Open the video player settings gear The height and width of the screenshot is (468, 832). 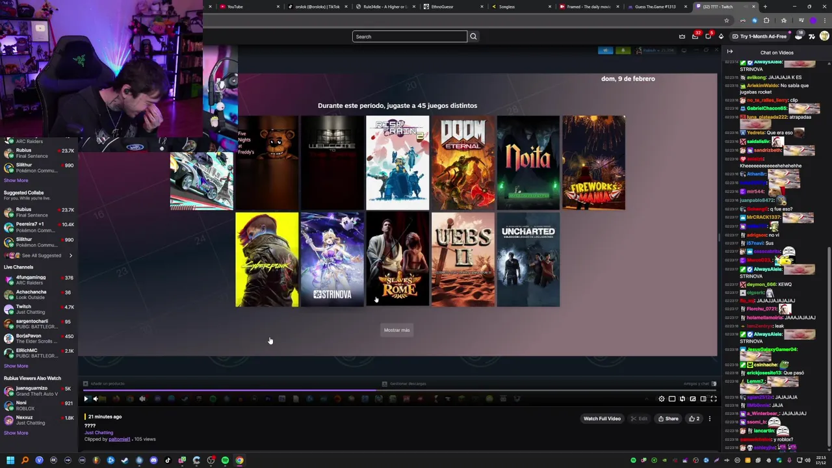(662, 399)
